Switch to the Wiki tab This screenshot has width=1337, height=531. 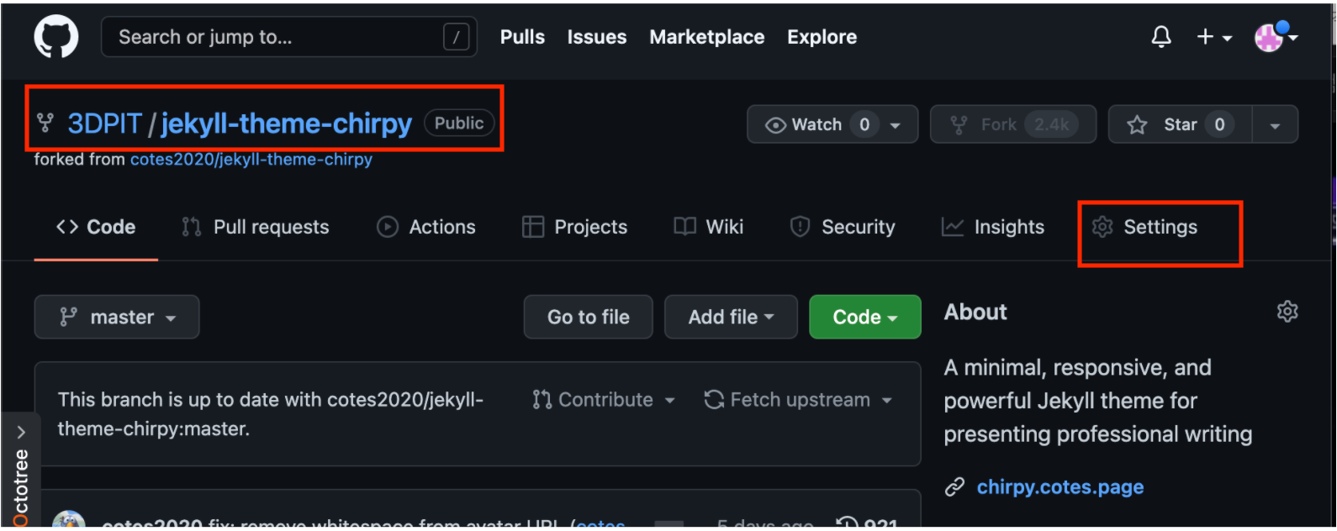coord(709,227)
